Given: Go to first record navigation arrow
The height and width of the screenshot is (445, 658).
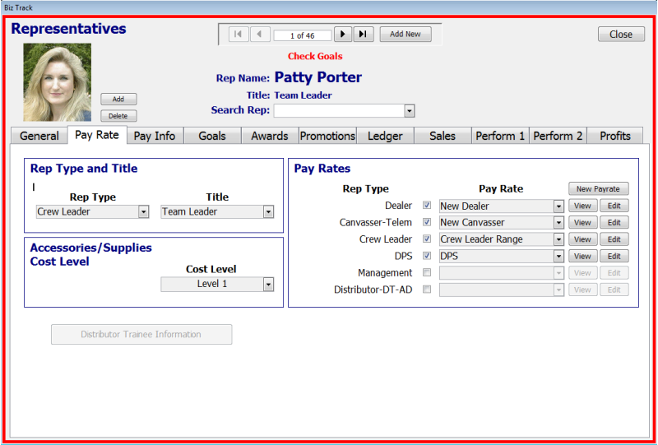Looking at the screenshot, I should pos(239,35).
